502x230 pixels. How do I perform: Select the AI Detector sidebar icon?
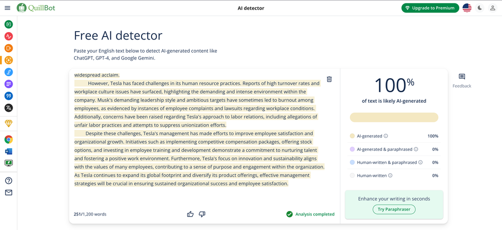pyautogui.click(x=9, y=60)
